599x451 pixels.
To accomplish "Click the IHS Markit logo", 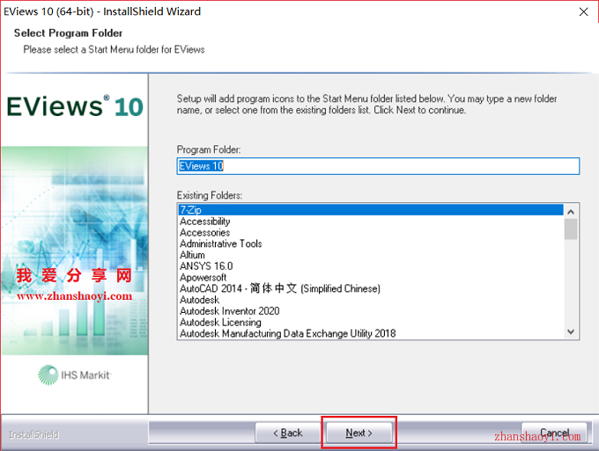I will 75,375.
